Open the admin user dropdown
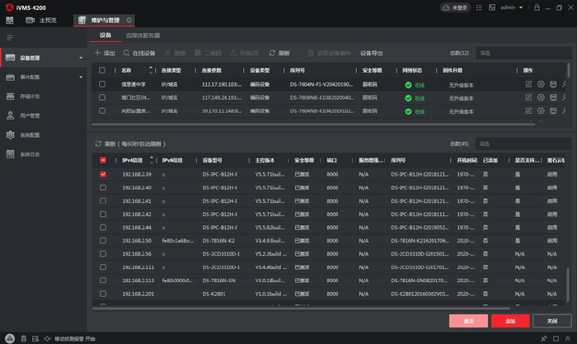The image size is (577, 344). [512, 7]
